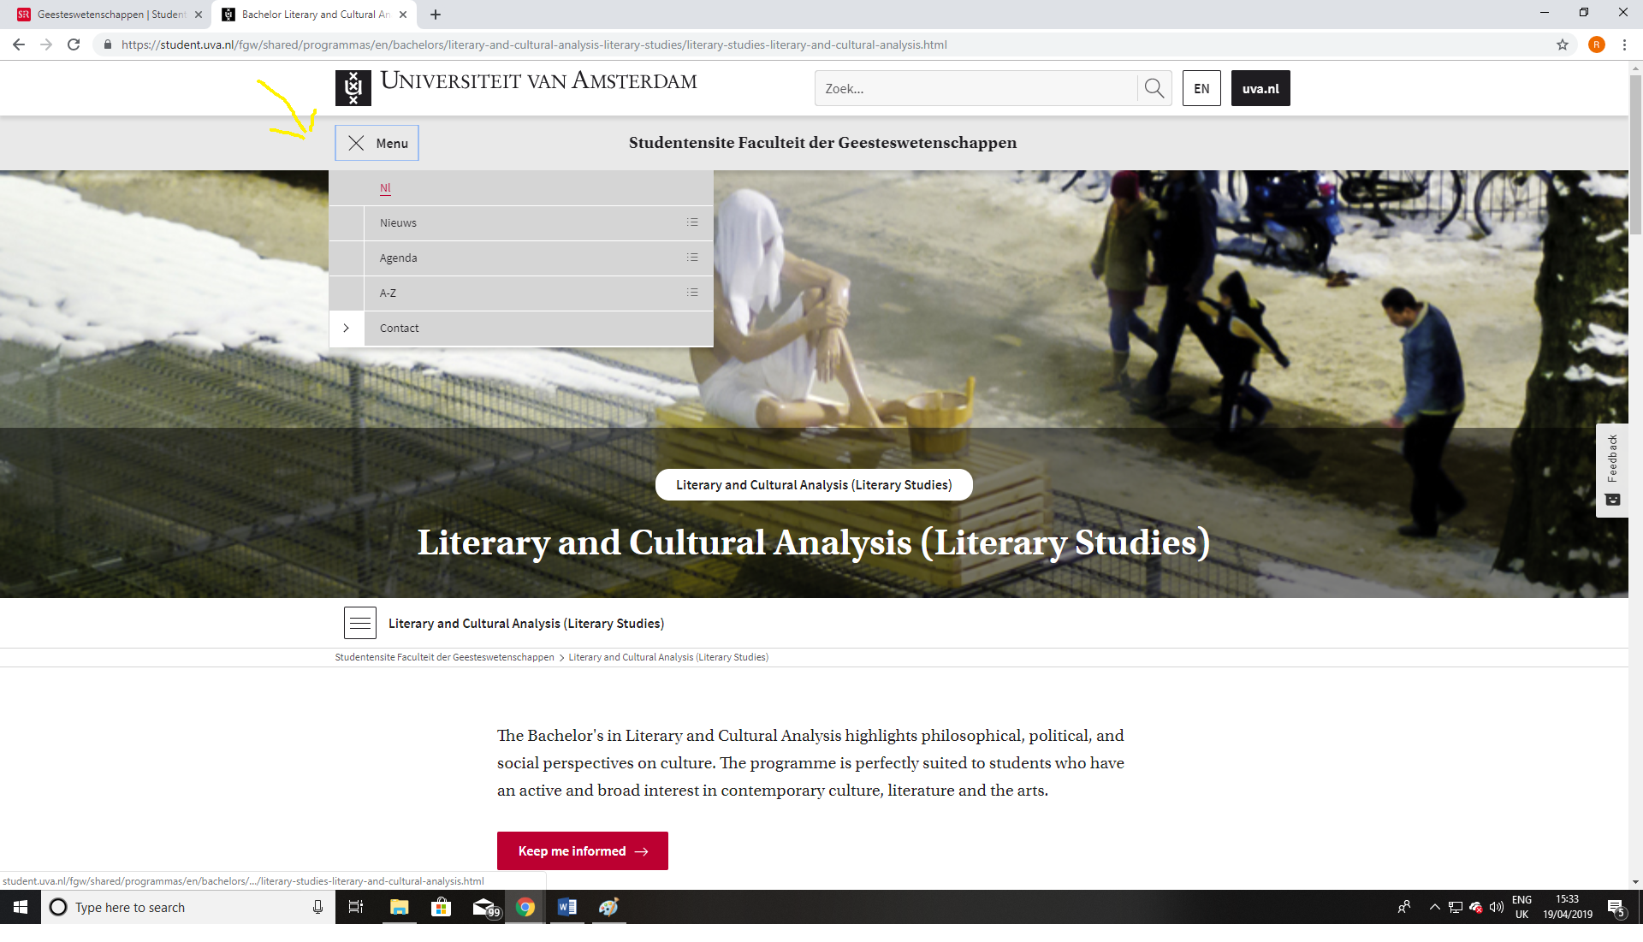Open Task View in the taskbar
This screenshot has height=942, width=1643.
(x=356, y=907)
